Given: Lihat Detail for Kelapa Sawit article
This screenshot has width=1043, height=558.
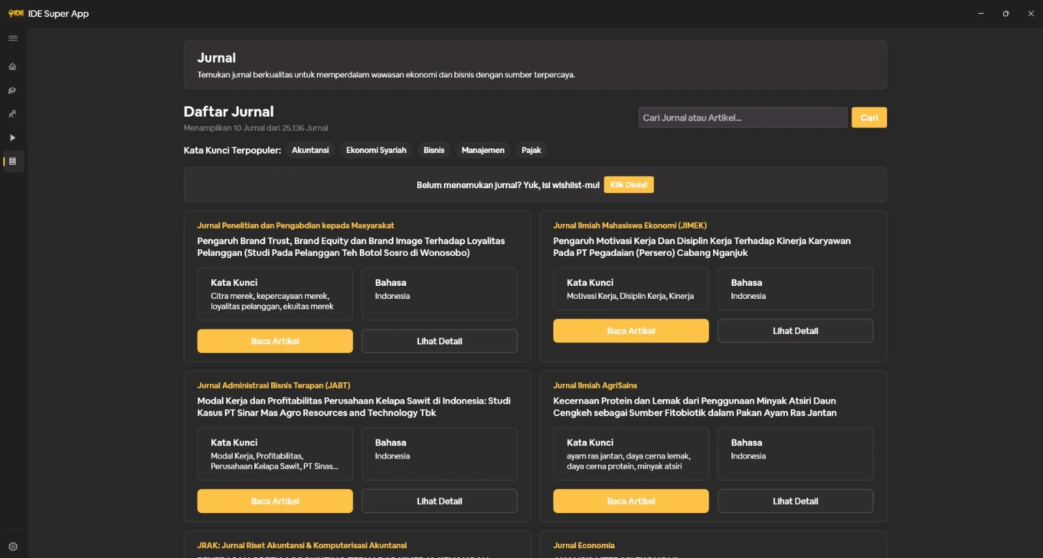Looking at the screenshot, I should click(439, 501).
